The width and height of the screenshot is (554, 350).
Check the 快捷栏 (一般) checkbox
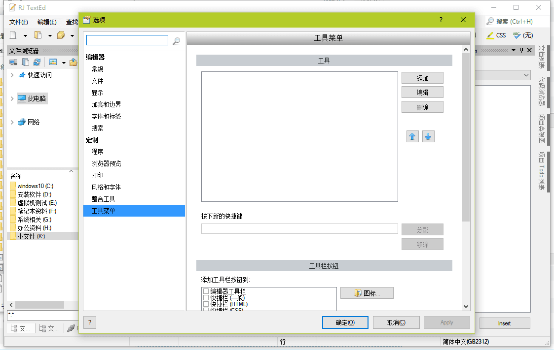pyautogui.click(x=206, y=298)
